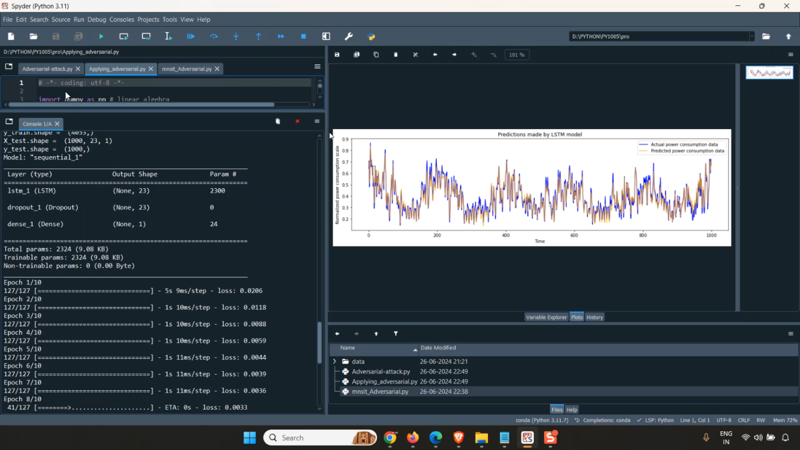
Task: Show the next plot with the right arrow
Action: [x=454, y=54]
